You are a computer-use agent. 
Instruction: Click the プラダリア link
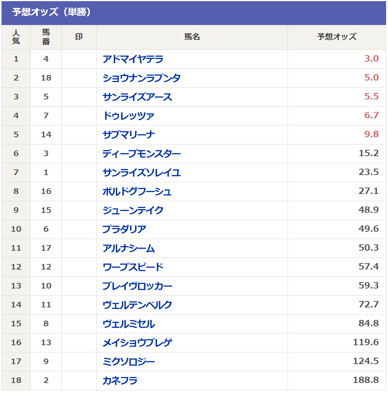pyautogui.click(x=124, y=230)
